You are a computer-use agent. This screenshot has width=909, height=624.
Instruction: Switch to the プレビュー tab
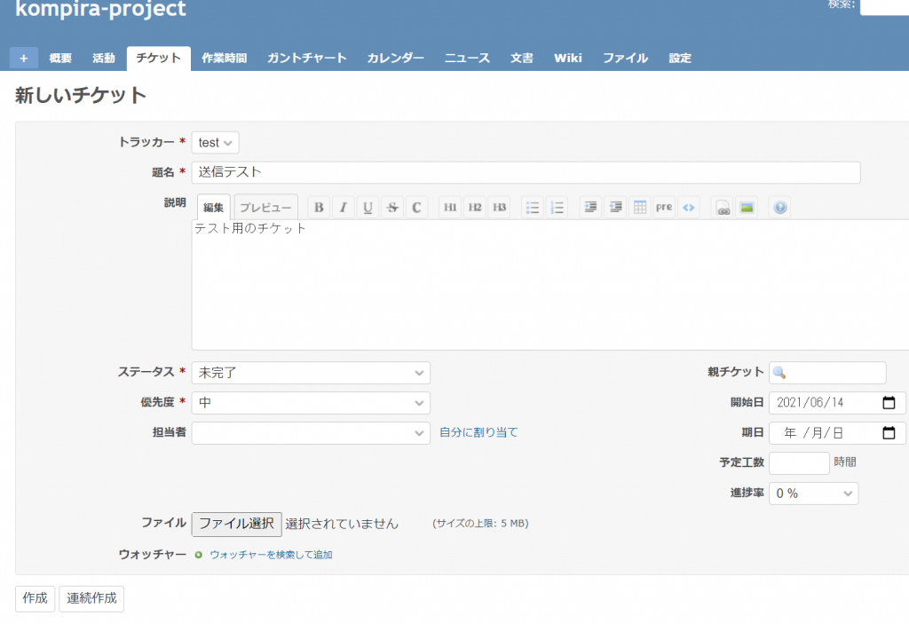click(265, 206)
